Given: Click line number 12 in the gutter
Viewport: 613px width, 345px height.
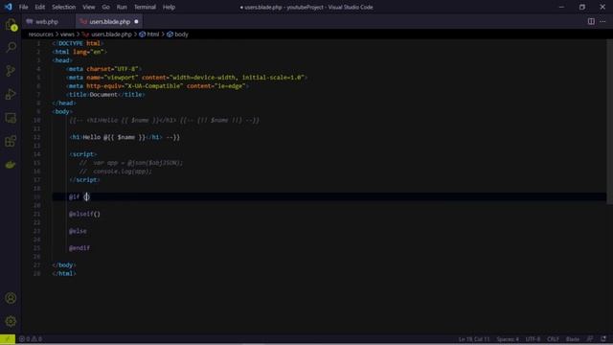Looking at the screenshot, I should (36, 137).
